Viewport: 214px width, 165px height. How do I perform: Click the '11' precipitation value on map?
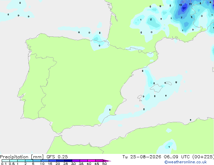pos(190,4)
